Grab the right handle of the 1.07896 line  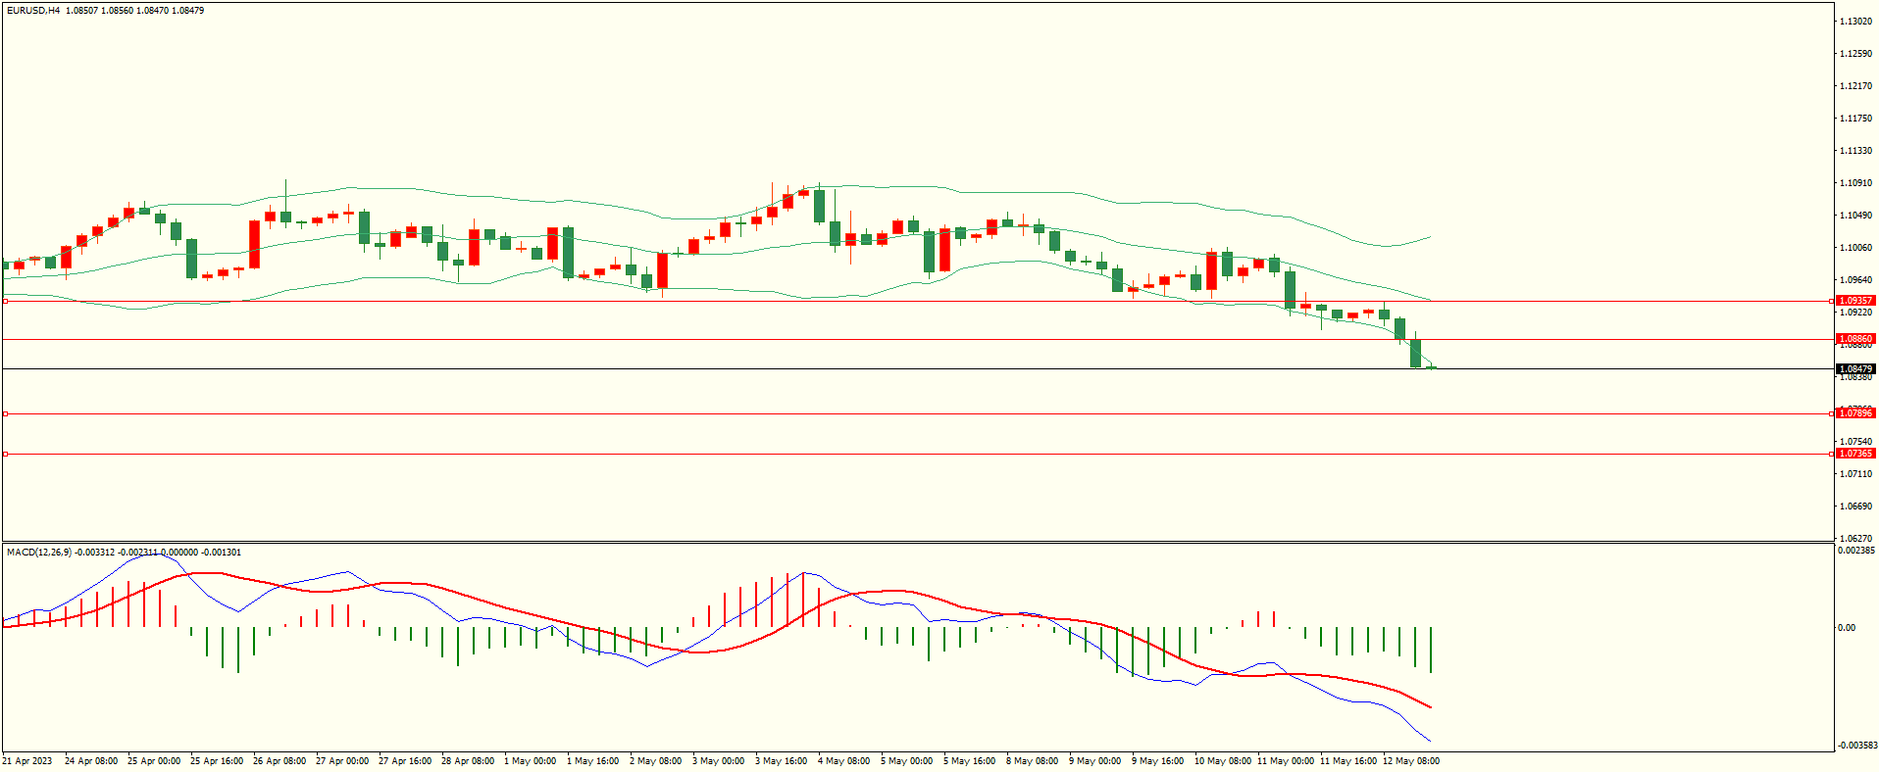click(1831, 413)
